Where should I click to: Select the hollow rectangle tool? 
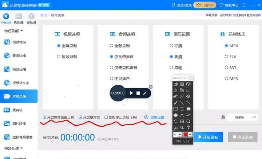click(x=175, y=109)
